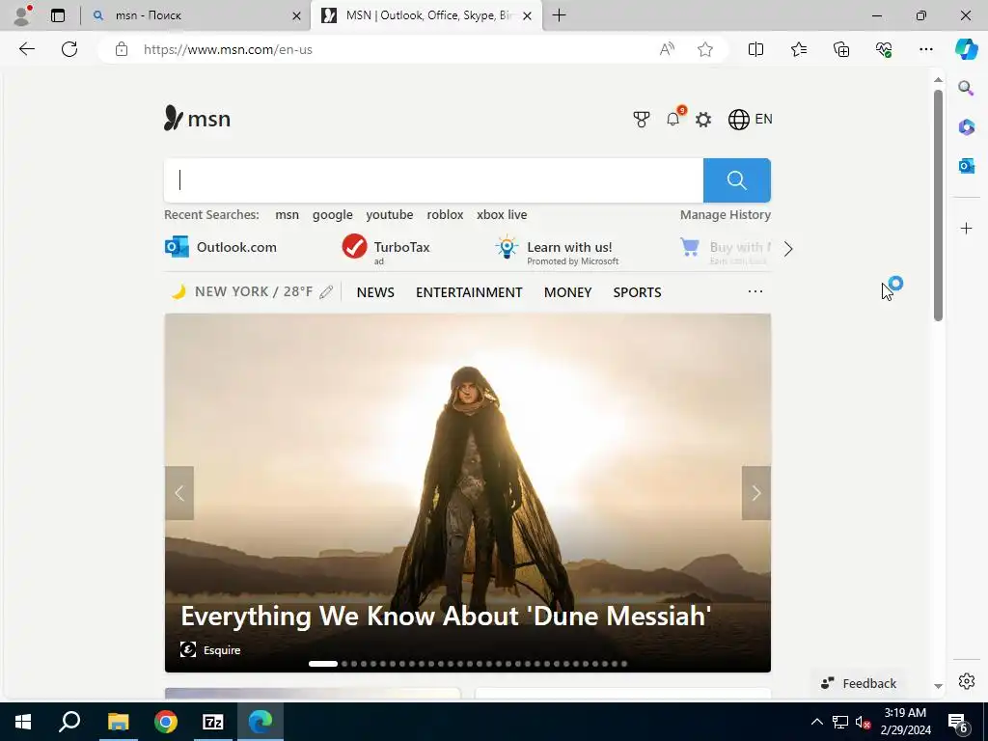This screenshot has width=988, height=741.
Task: Add this page to favorites star
Action: pyautogui.click(x=705, y=49)
